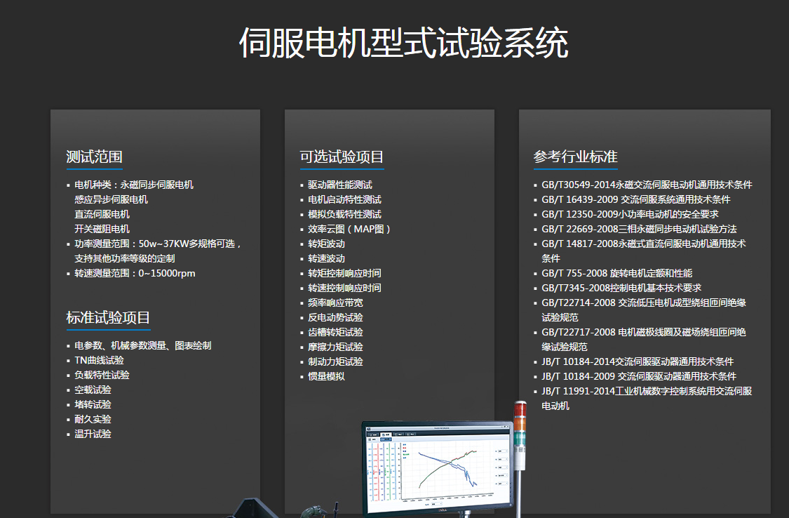Click the 频率响应带宽 entry
This screenshot has width=789, height=518.
(335, 303)
